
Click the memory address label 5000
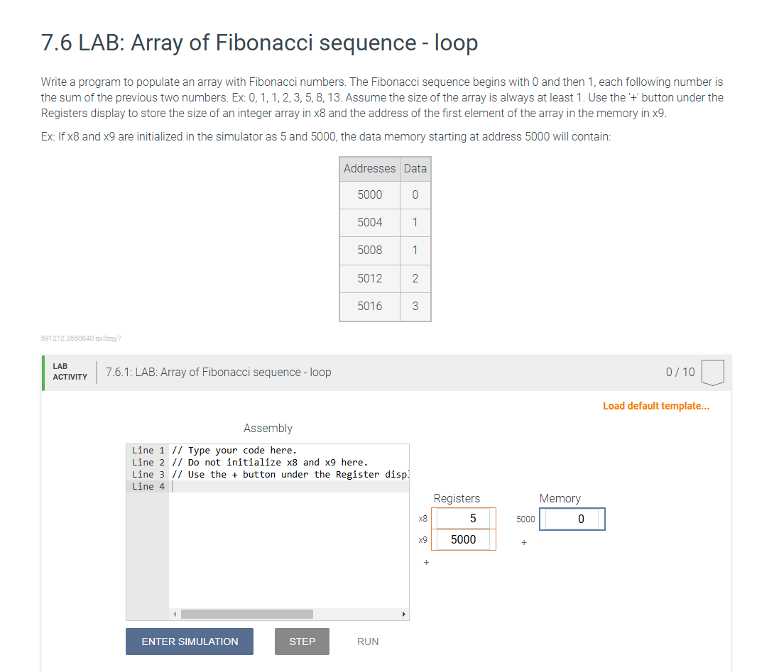[x=525, y=519]
